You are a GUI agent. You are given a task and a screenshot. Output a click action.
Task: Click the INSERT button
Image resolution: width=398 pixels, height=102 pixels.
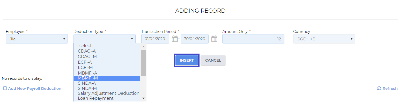click(187, 60)
